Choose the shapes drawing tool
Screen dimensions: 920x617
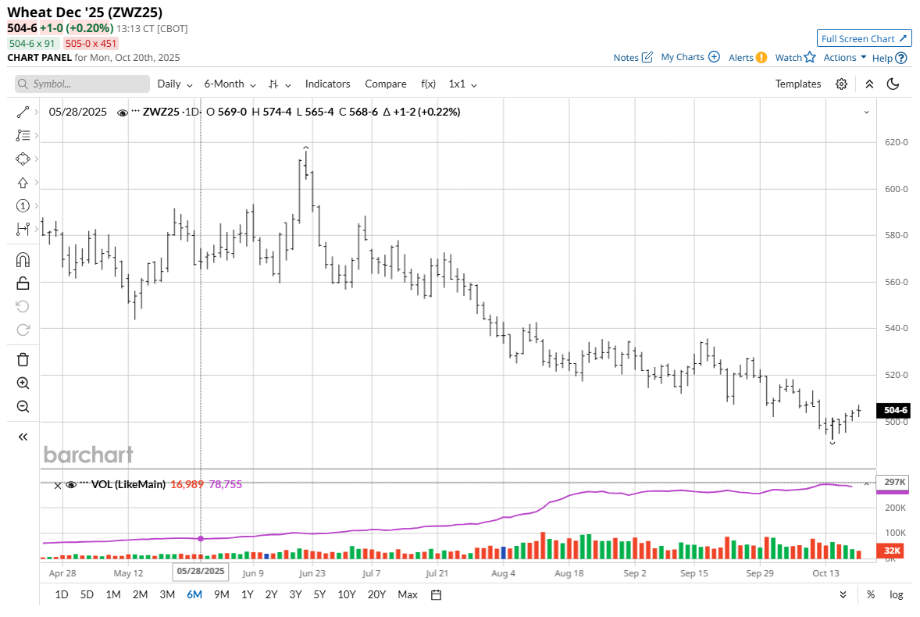pos(23,159)
